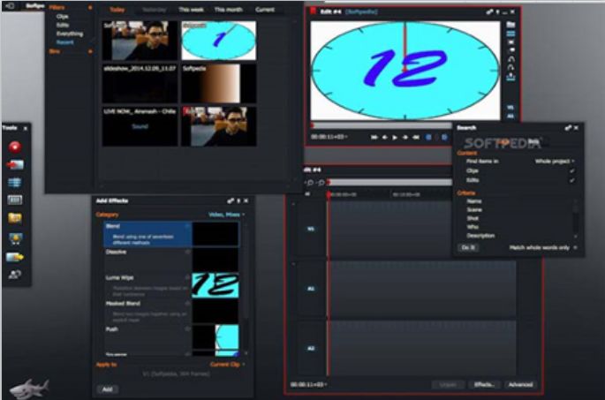Click the lower curved arrow icon in viewer strip
The width and height of the screenshot is (605, 400).
(510, 67)
